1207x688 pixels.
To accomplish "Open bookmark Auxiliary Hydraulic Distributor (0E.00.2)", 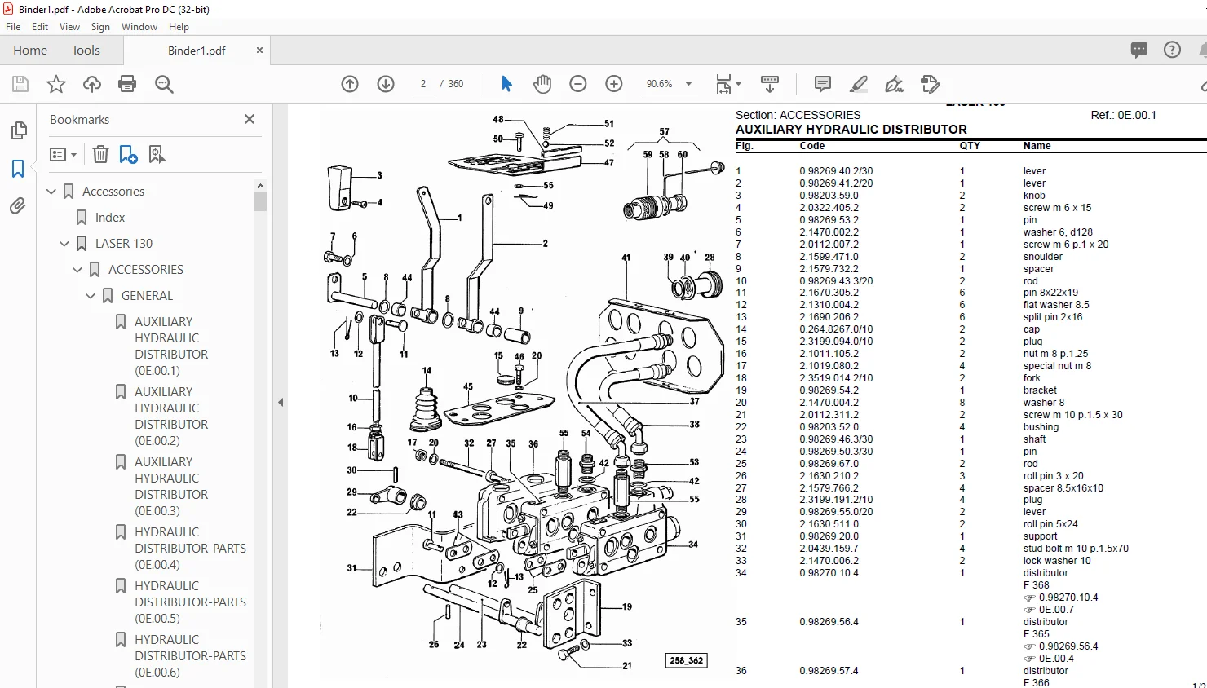I will pyautogui.click(x=171, y=417).
